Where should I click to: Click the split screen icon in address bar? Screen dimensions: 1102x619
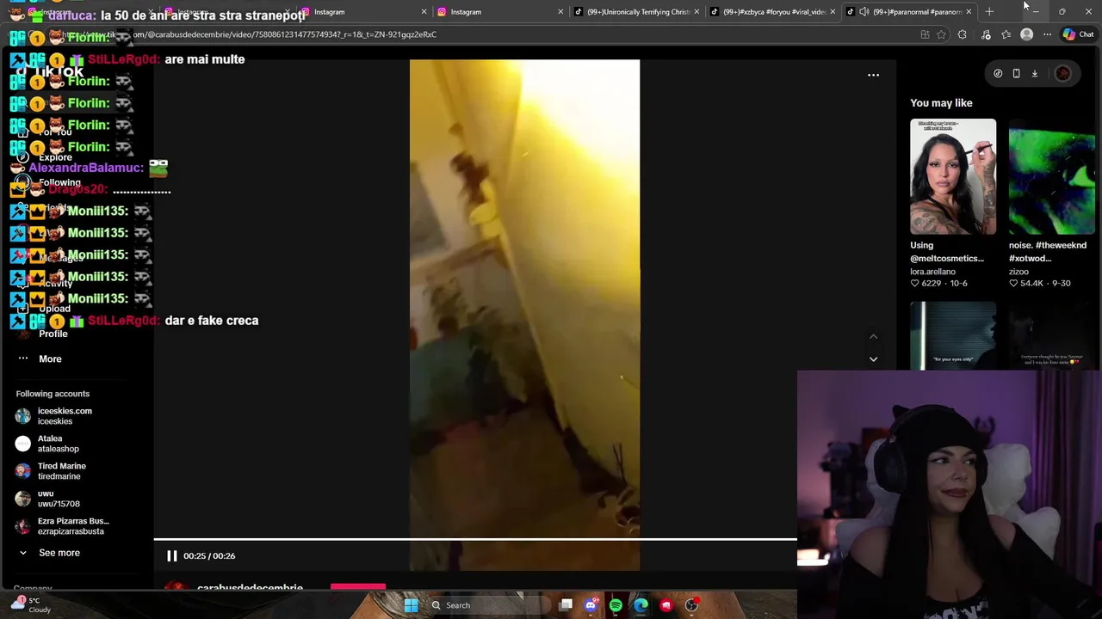(x=925, y=34)
